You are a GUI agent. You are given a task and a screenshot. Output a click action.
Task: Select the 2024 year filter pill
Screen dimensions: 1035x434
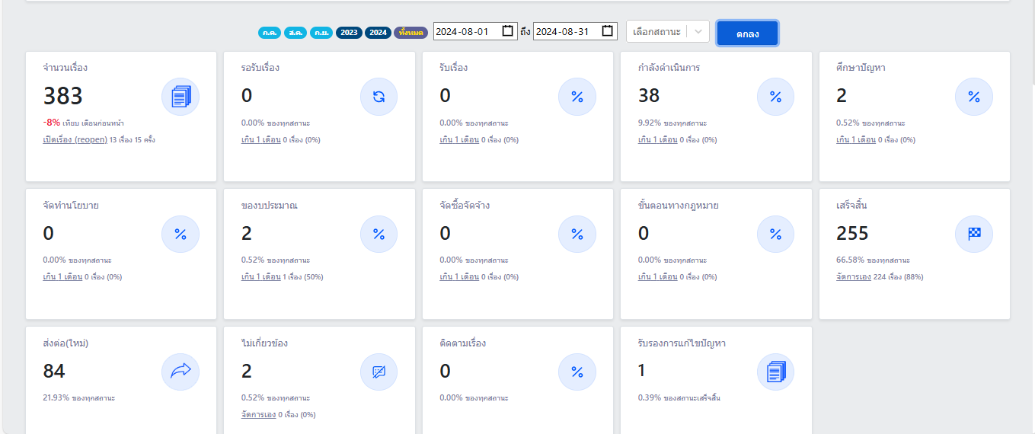[378, 33]
